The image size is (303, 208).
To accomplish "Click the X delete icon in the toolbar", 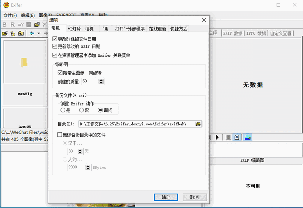I will tap(45, 25).
